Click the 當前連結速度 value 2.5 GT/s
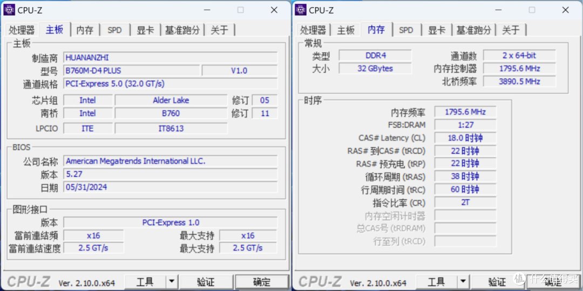This screenshot has width=583, height=291. (x=93, y=248)
